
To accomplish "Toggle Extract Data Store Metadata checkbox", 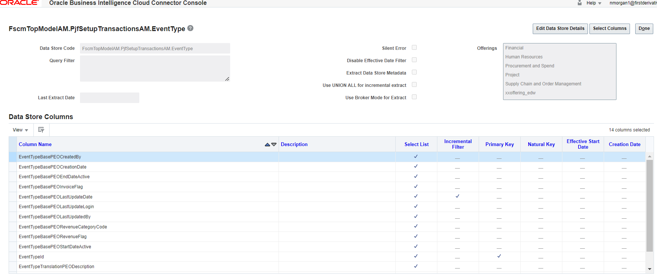I will tap(414, 72).
